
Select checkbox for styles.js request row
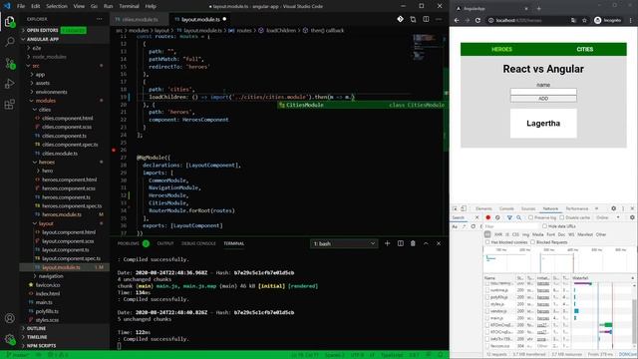tap(487, 304)
